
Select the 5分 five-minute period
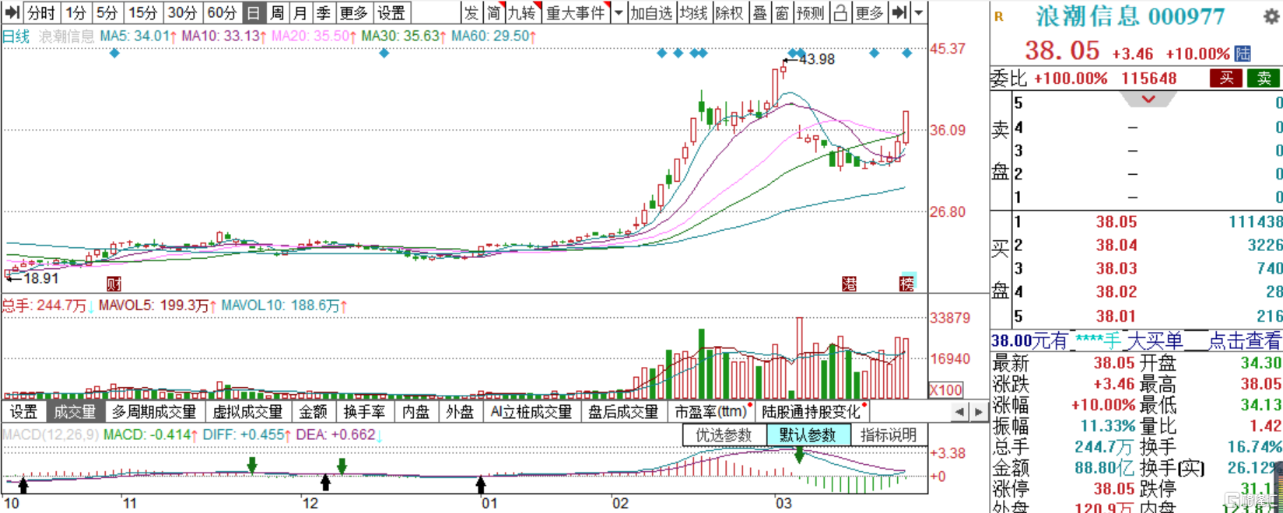point(107,12)
